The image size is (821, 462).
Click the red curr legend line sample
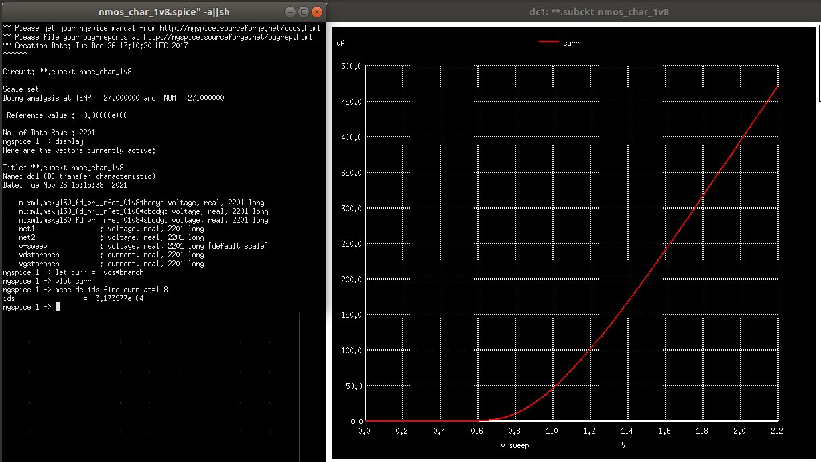coord(548,42)
